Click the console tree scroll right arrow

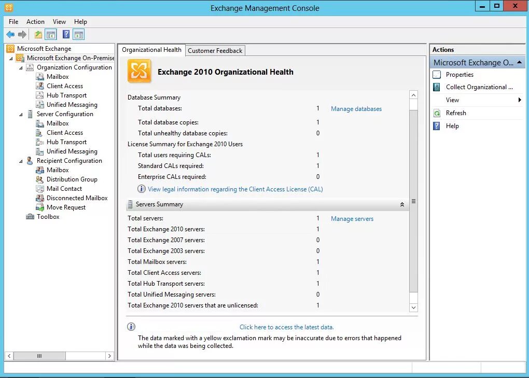(109, 356)
